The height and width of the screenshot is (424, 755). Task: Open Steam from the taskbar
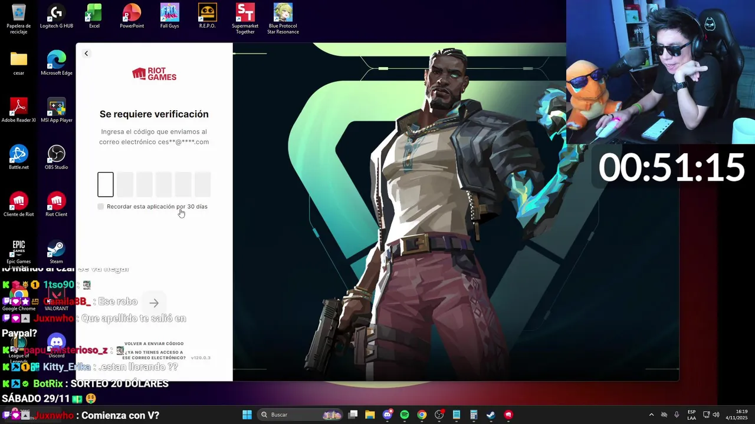pos(491,415)
